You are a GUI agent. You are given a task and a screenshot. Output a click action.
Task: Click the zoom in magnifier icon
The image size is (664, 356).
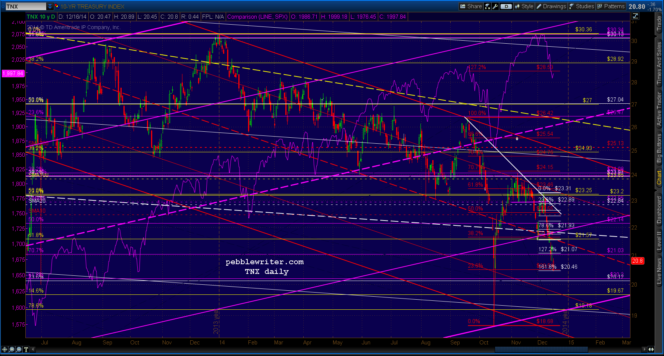coord(12,349)
